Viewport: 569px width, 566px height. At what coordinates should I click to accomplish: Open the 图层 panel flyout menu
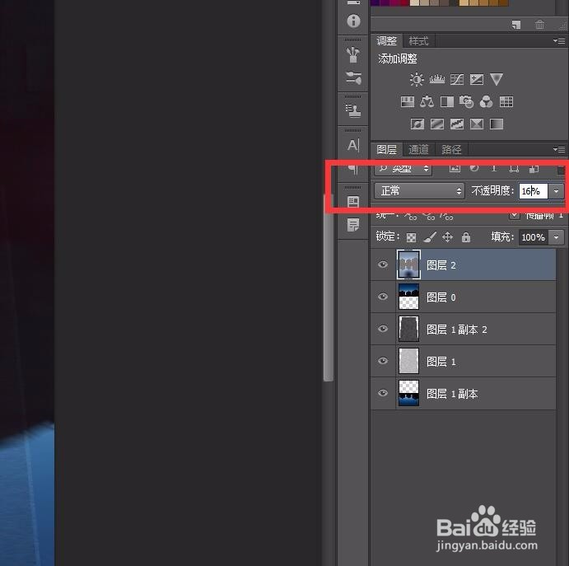(x=559, y=149)
